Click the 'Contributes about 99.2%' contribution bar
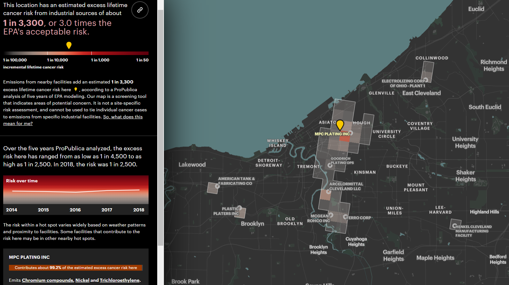 76,268
